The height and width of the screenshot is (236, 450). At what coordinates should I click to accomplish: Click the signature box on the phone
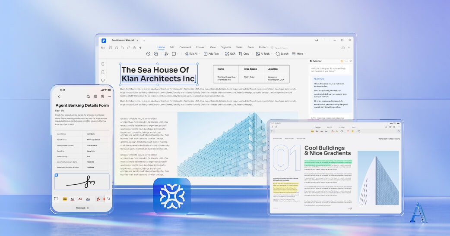coord(82,182)
